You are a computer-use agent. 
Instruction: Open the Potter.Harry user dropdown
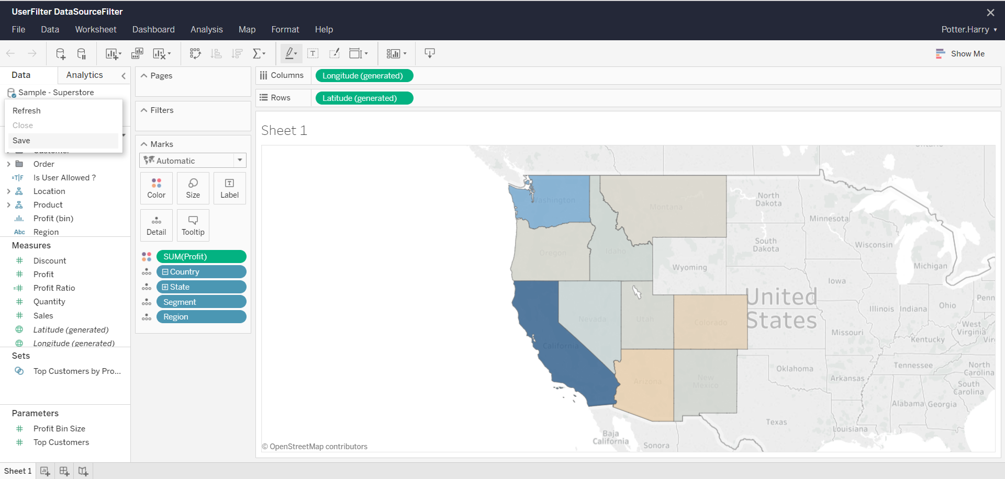click(969, 29)
